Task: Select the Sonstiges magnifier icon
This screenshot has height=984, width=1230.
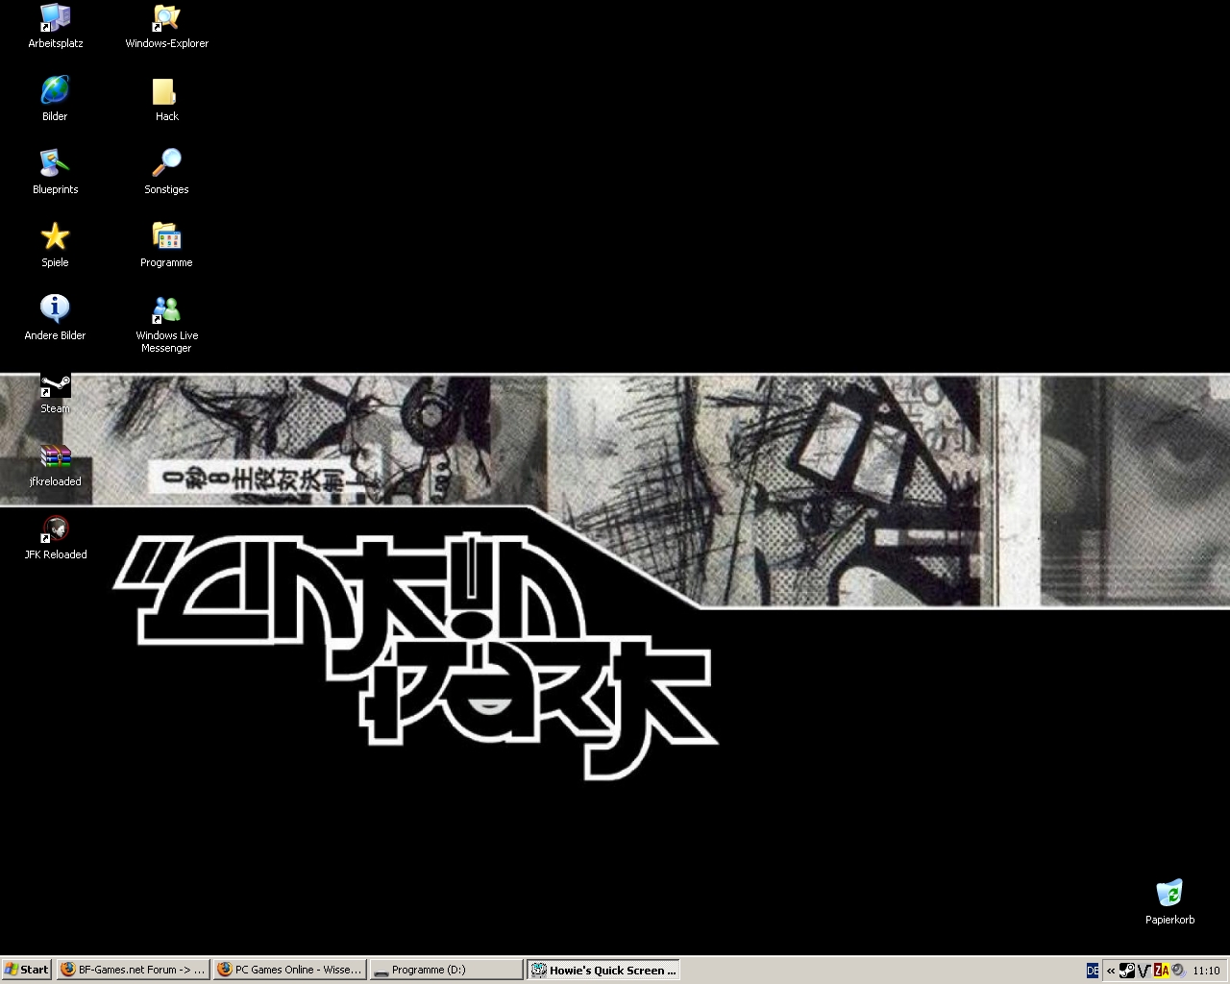Action: pyautogui.click(x=166, y=172)
